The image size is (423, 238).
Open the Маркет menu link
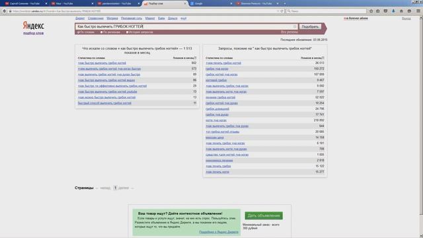pyautogui.click(x=150, y=19)
